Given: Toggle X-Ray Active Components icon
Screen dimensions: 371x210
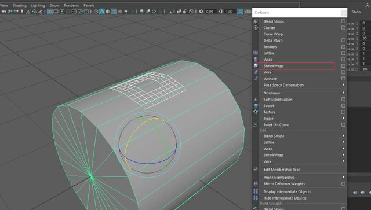Looking at the screenshot, I should point(185,12).
